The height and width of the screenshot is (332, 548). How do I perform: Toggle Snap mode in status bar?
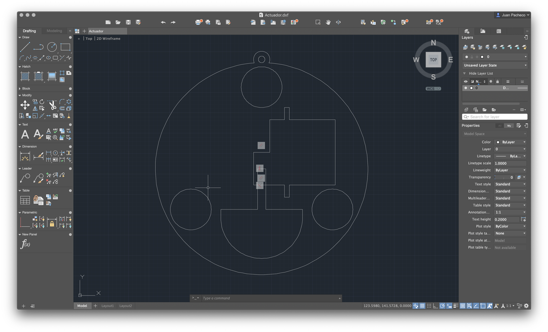[429, 306]
